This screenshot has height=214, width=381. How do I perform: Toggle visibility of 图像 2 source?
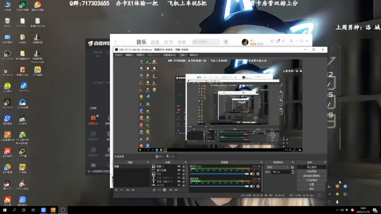[x=179, y=166]
